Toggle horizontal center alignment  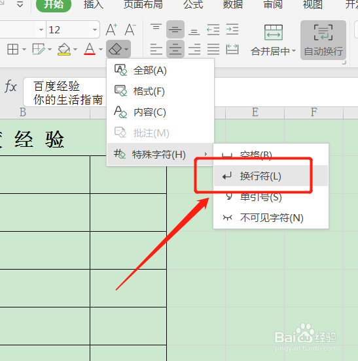coord(175,49)
